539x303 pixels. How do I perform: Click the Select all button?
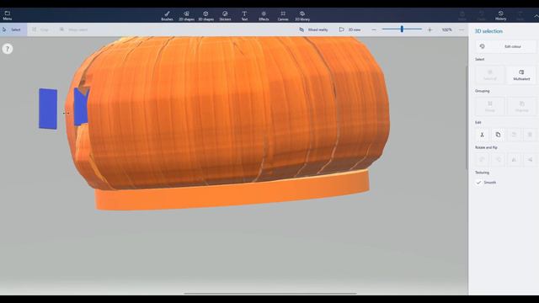point(490,74)
